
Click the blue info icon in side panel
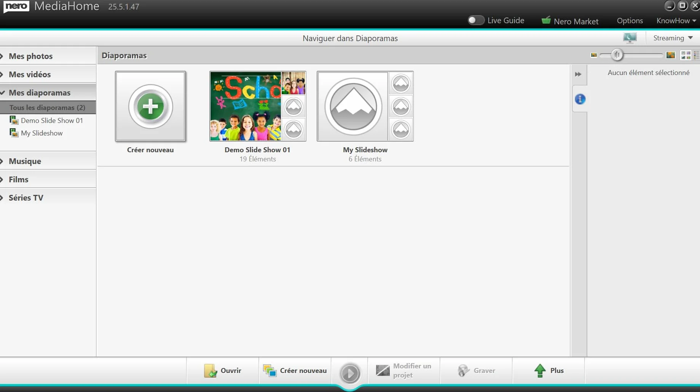coord(580,99)
